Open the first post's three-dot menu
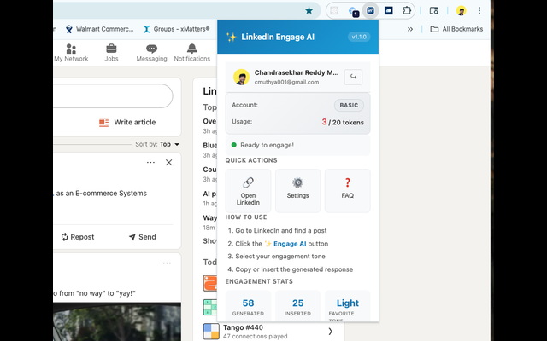 pos(150,163)
